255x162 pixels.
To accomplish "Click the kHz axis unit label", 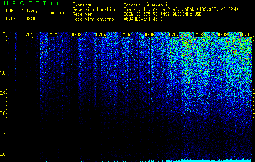I will click(4, 33).
